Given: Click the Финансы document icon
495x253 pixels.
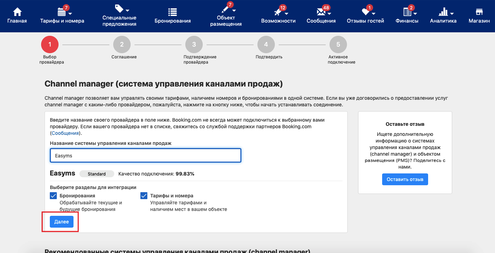Looking at the screenshot, I should coord(407,13).
